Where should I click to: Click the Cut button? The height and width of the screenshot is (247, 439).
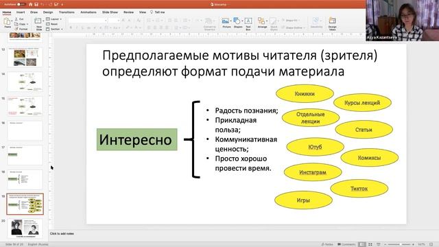point(19,19)
